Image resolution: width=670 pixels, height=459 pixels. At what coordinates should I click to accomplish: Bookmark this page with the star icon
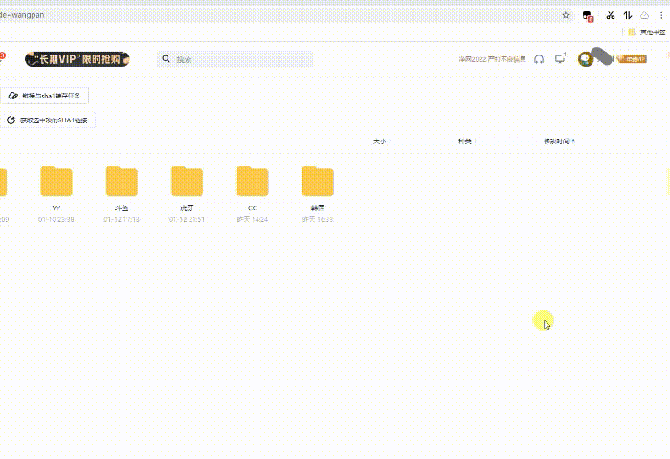(x=566, y=15)
